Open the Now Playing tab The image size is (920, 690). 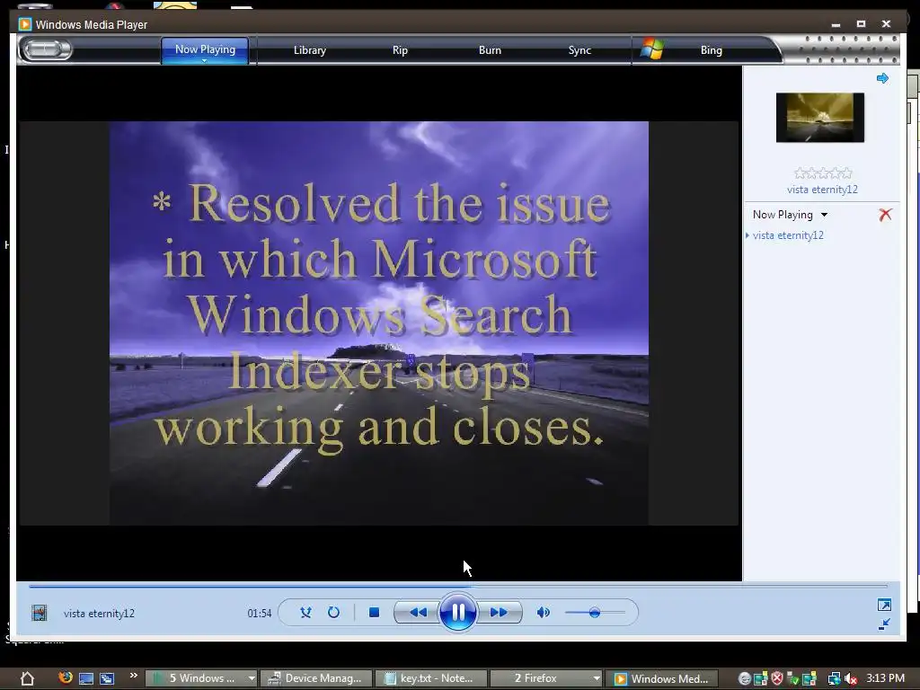205,50
